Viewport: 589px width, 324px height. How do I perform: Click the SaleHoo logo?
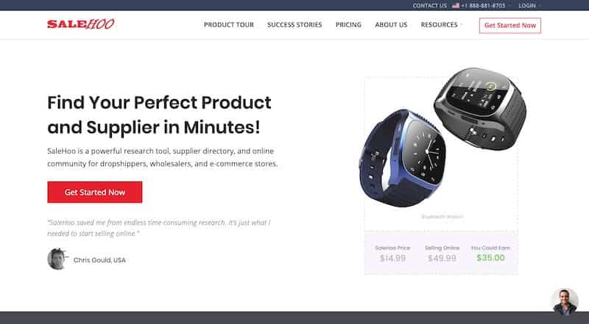pos(81,24)
